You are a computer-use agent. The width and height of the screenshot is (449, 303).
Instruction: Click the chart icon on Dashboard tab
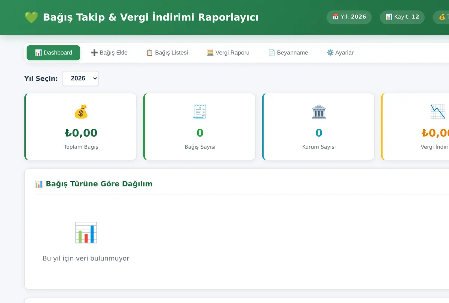(38, 53)
